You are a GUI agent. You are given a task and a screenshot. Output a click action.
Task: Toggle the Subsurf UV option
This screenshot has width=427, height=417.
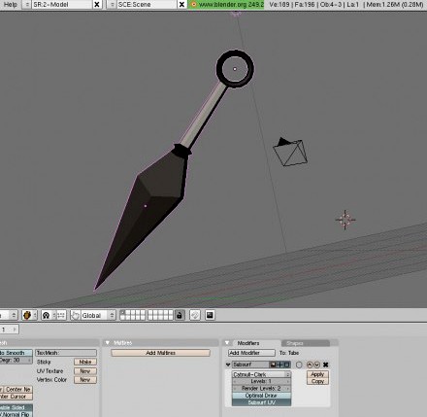261,402
